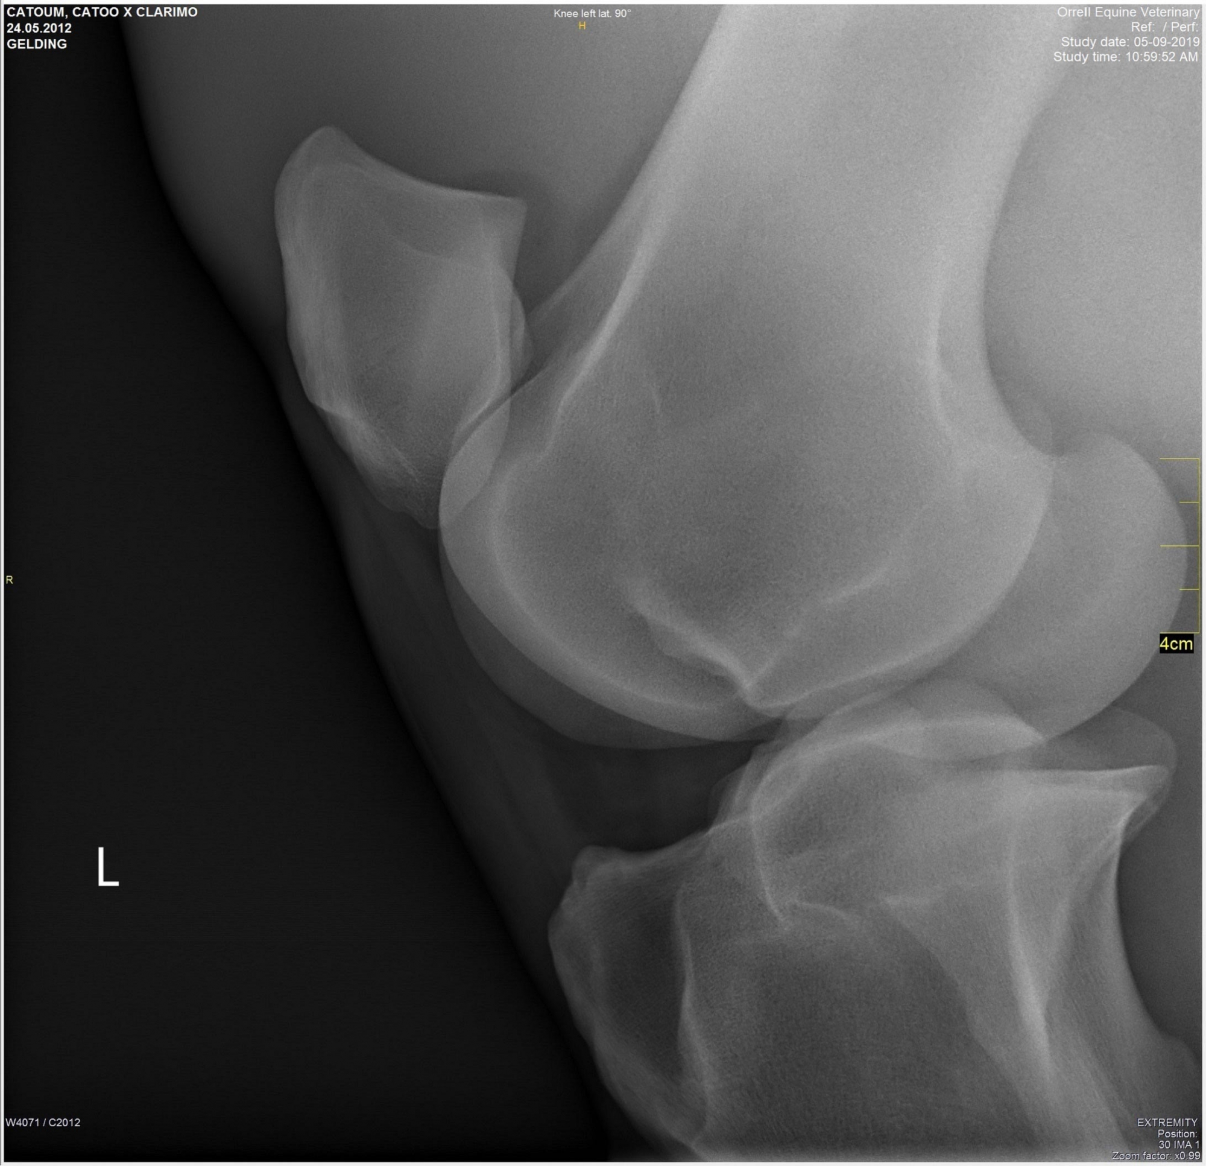Image resolution: width=1206 pixels, height=1166 pixels.
Task: Click the Study time 10:59:52 AM text
Action: pos(1125,57)
